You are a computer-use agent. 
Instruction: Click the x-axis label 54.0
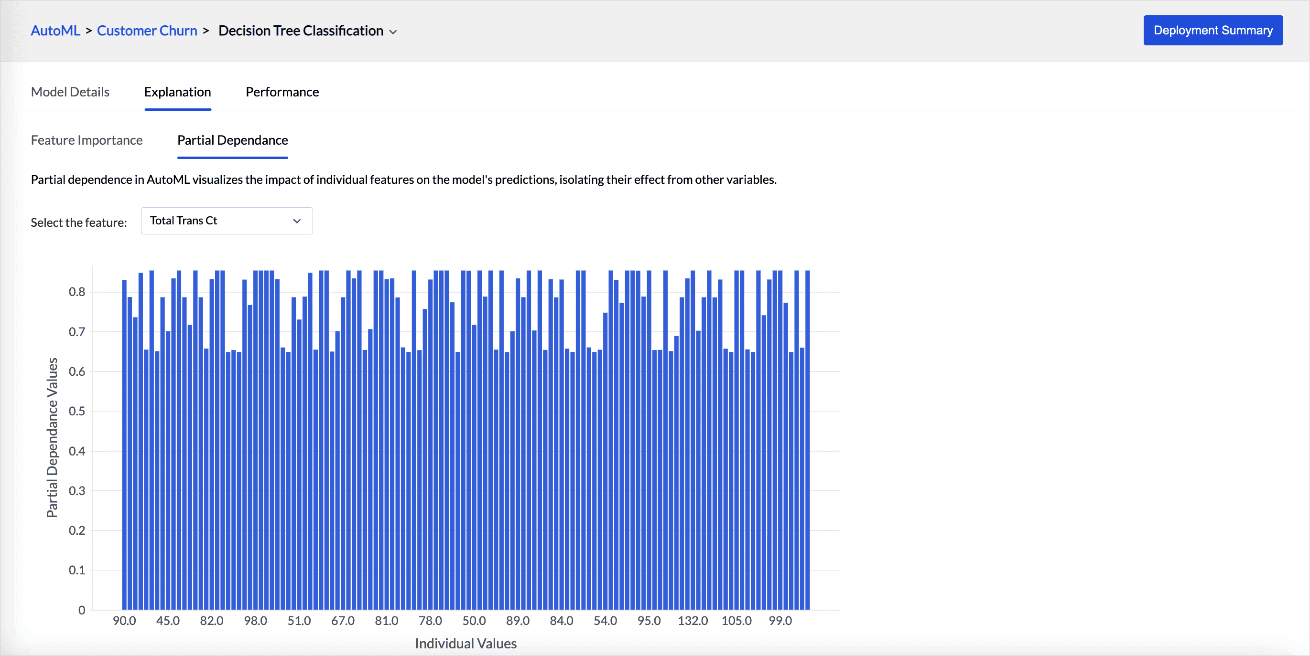[x=605, y=621]
